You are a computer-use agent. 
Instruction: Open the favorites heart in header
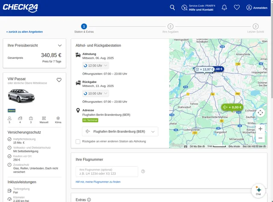(x=237, y=8)
